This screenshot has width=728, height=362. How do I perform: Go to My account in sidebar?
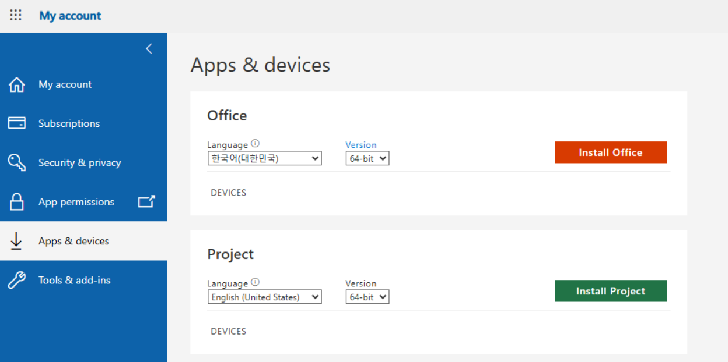click(x=83, y=84)
